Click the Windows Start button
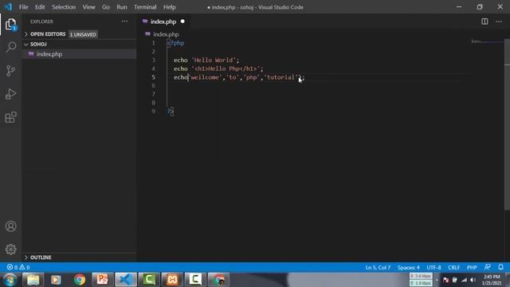510x287 pixels. tap(10, 280)
